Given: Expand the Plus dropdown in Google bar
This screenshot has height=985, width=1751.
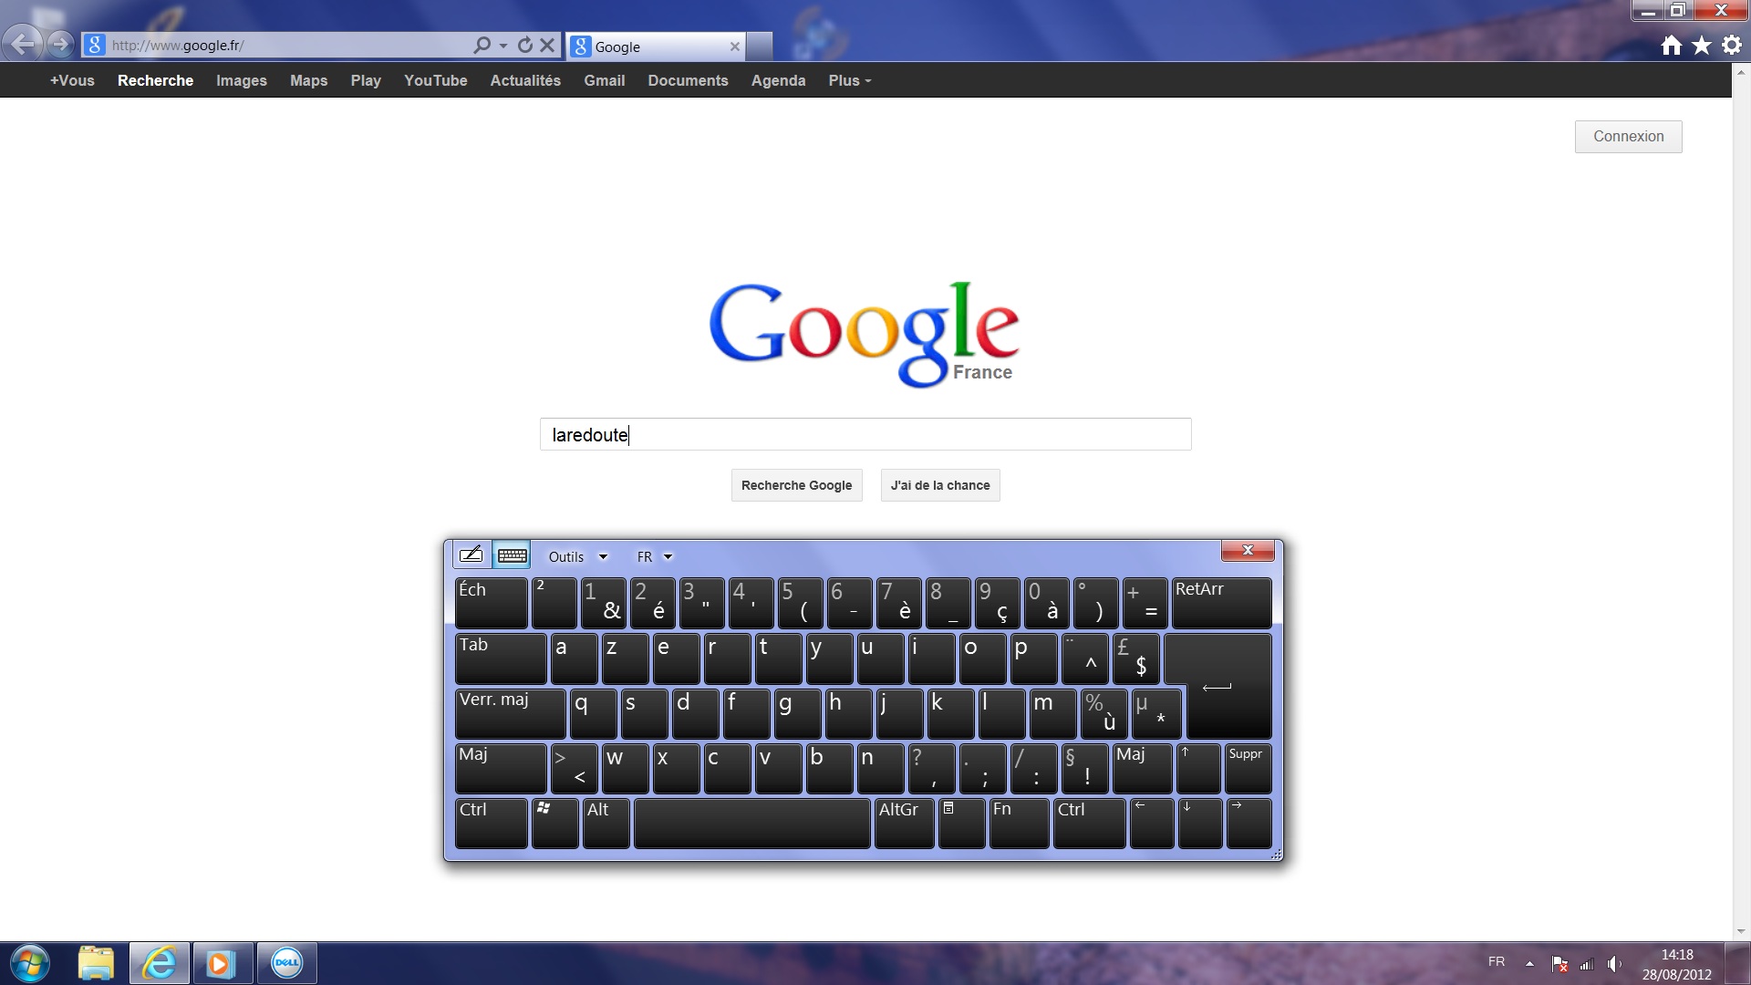Looking at the screenshot, I should tap(850, 80).
